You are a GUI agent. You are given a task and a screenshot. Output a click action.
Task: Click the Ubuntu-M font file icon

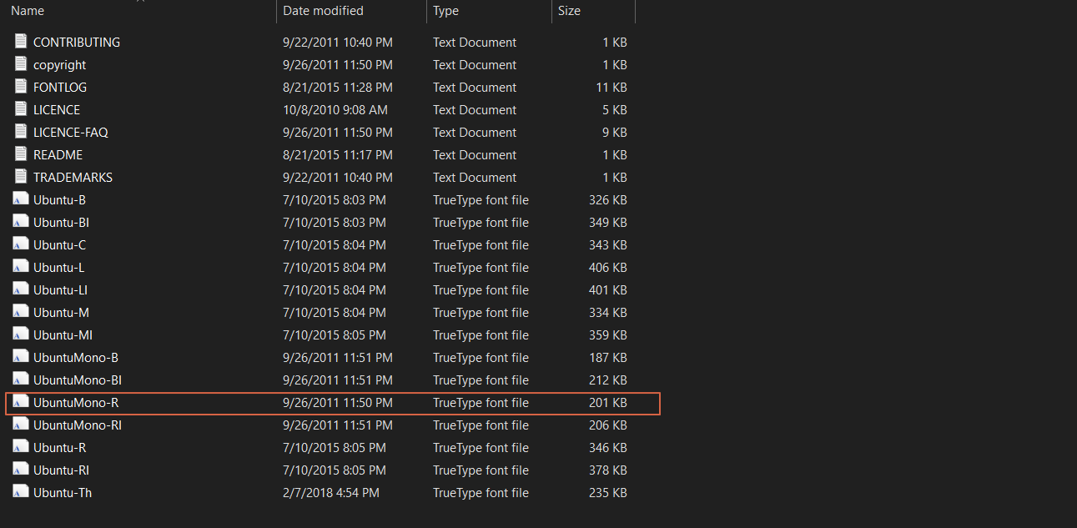click(21, 311)
